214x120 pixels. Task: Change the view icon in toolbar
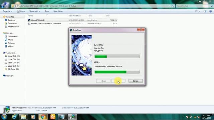[196, 11]
